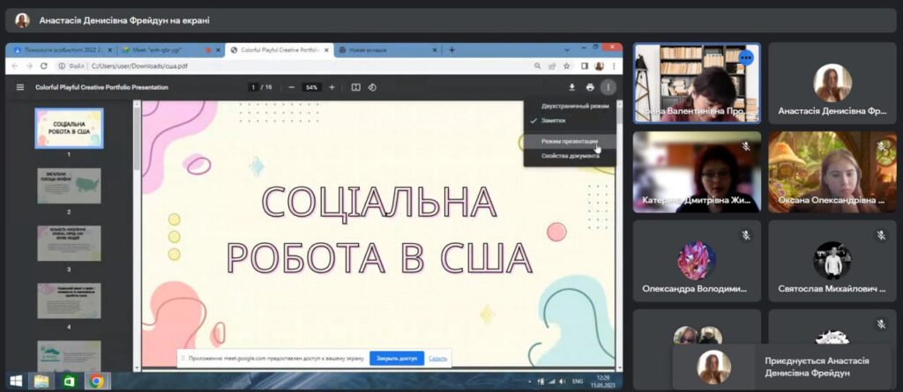Rotate the PDF document counterclockwise
This screenshot has width=903, height=392.
click(x=372, y=87)
